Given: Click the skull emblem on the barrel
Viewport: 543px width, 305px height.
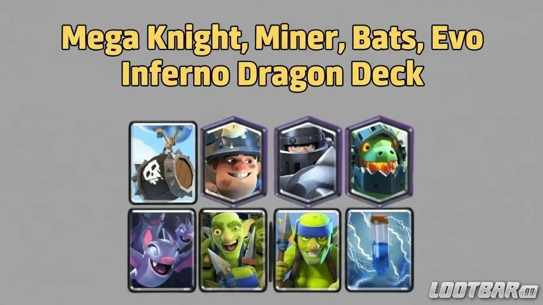Looking at the screenshot, I should [x=152, y=171].
